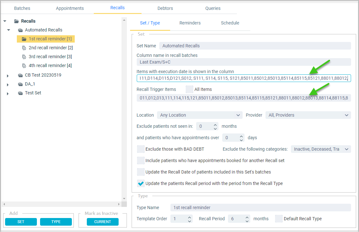Expand the Test Set tree node
Image resolution: width=359 pixels, height=232 pixels.
(8, 93)
